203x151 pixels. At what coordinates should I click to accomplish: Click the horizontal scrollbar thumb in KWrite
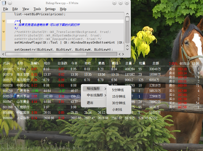pos(46,54)
